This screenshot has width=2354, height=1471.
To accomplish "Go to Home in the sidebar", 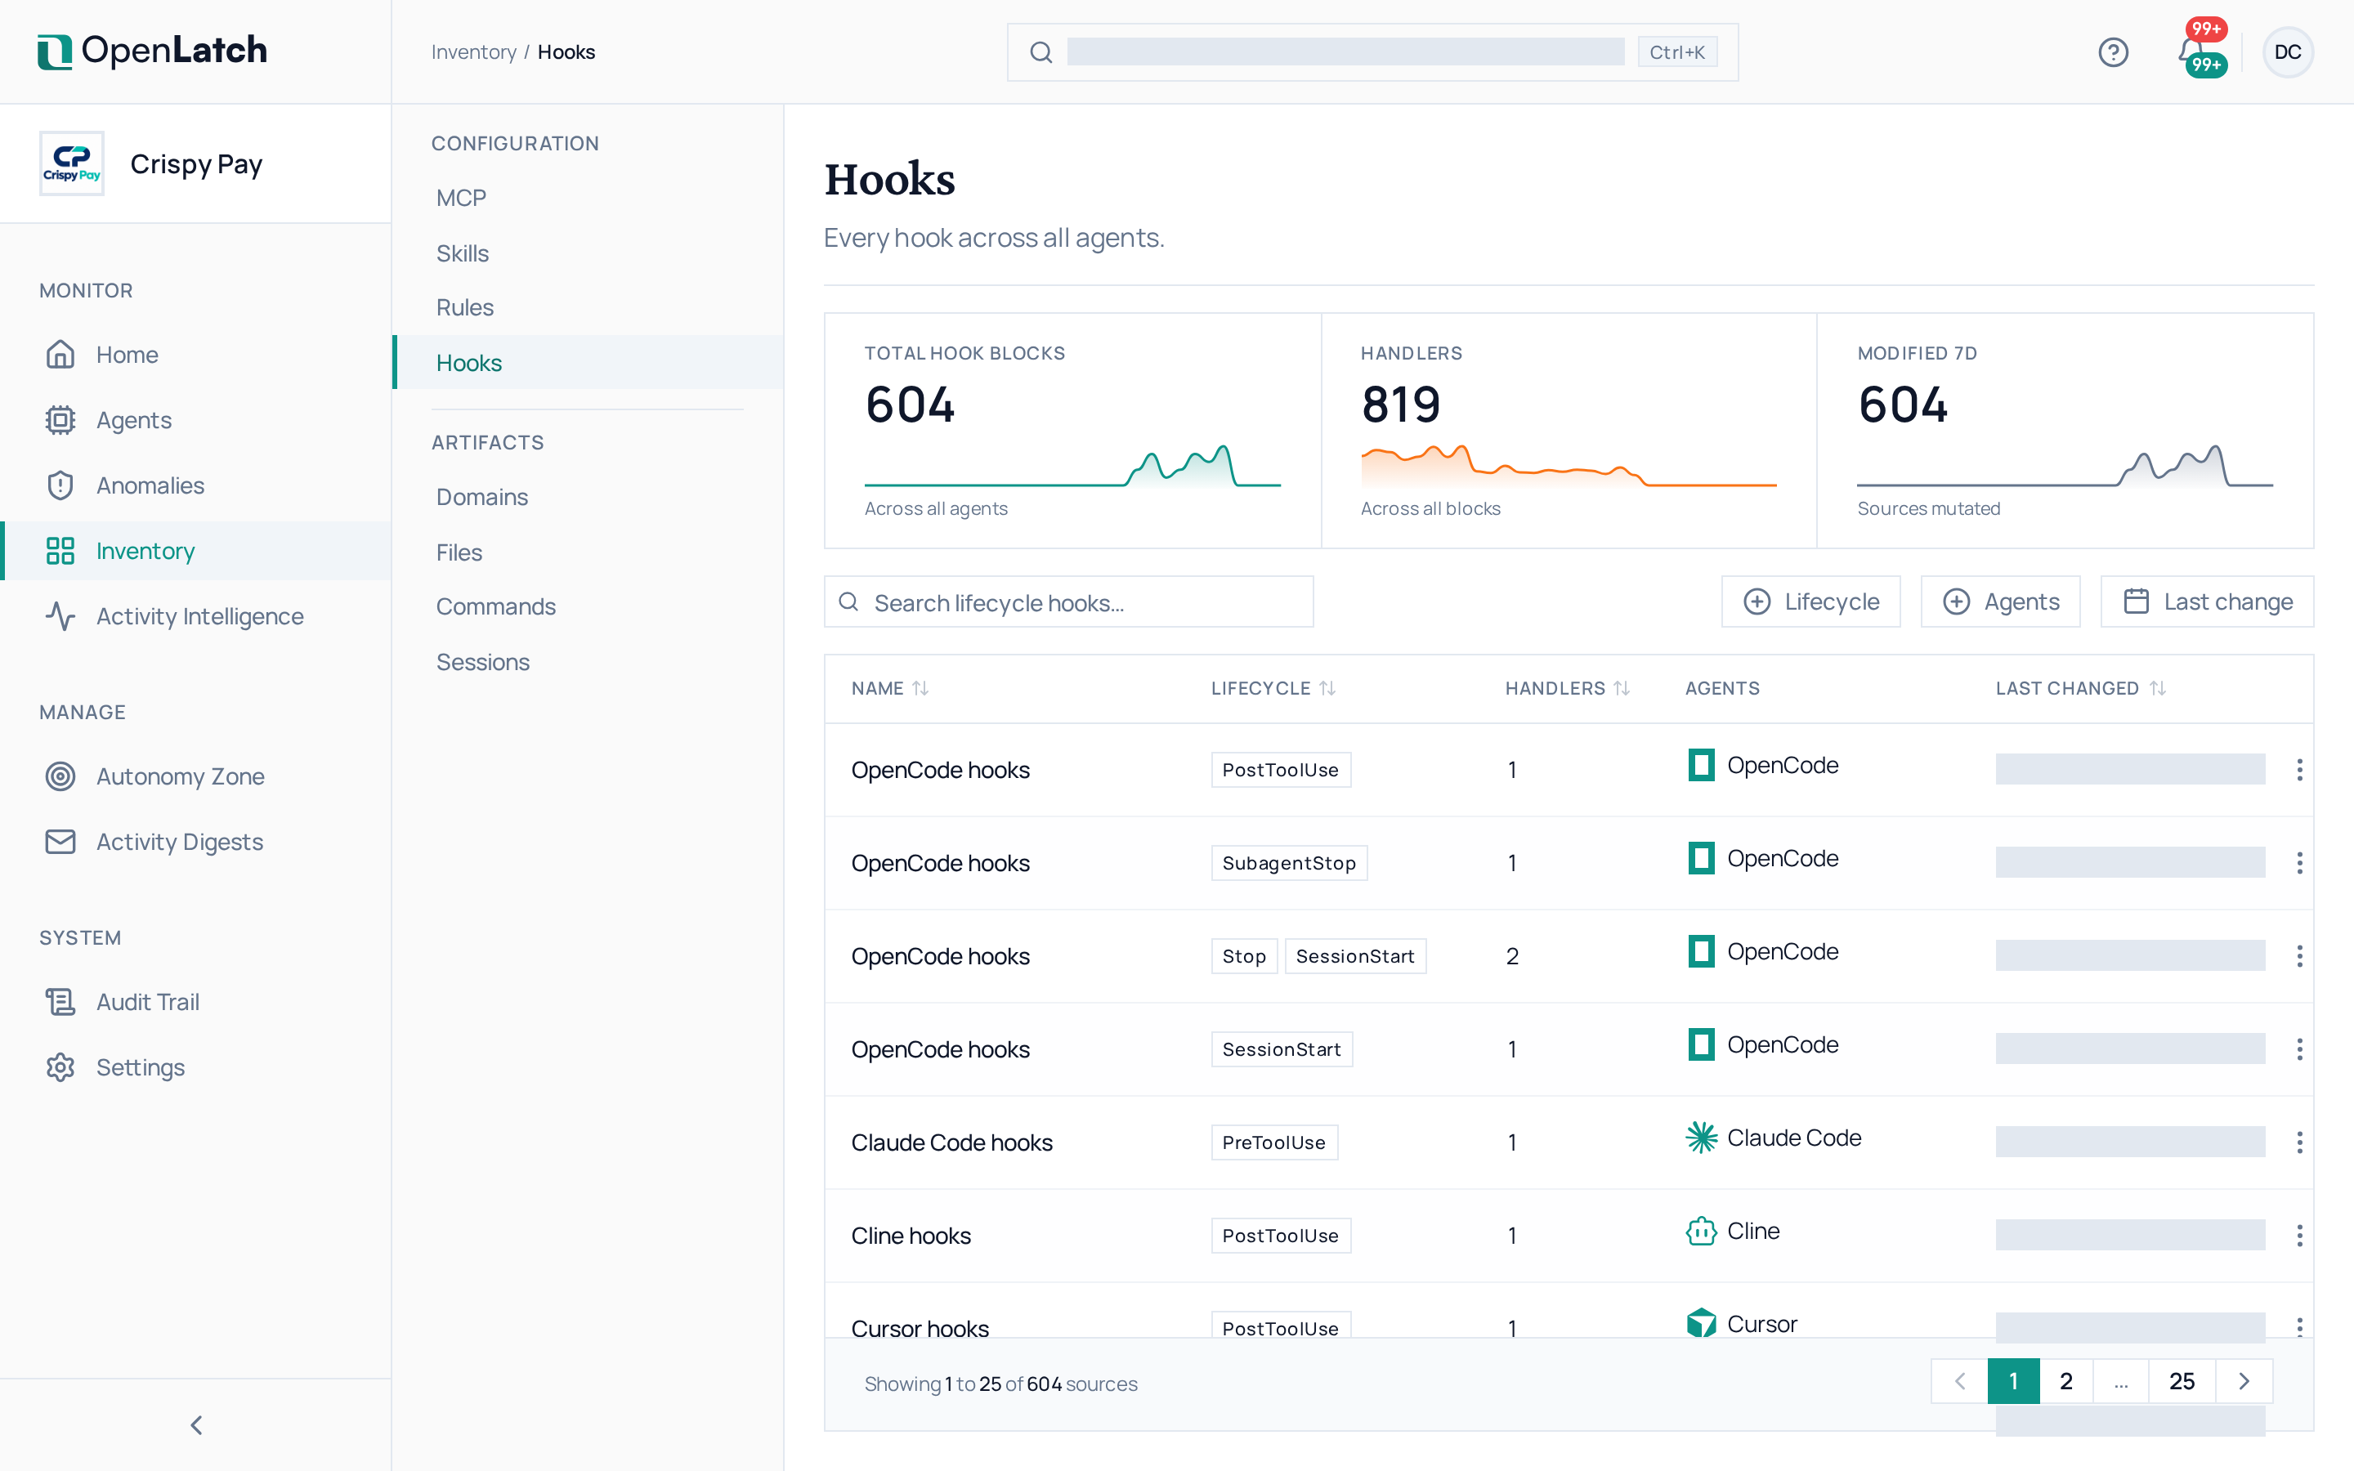I will [x=195, y=354].
